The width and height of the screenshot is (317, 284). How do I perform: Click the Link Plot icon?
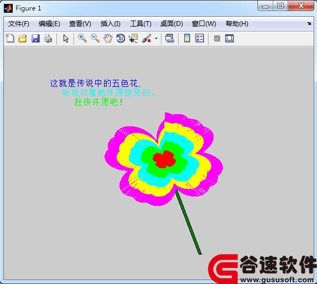pos(169,38)
